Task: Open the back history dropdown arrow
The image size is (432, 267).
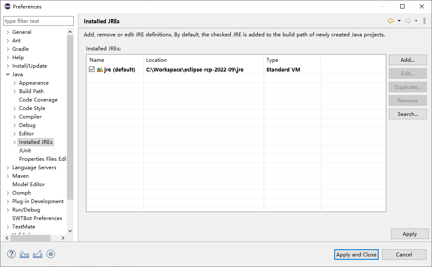Action: click(399, 21)
